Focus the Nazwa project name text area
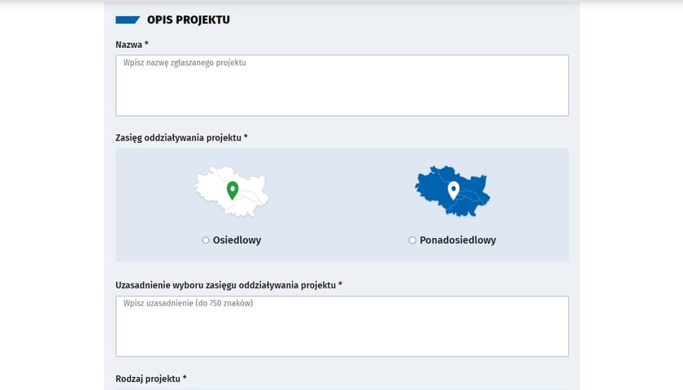The image size is (683, 390). tap(342, 85)
